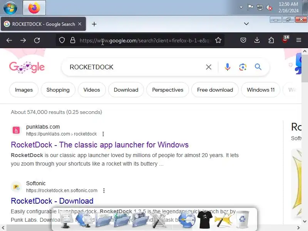
Task: Start voice search with microphone
Action: pos(228,67)
